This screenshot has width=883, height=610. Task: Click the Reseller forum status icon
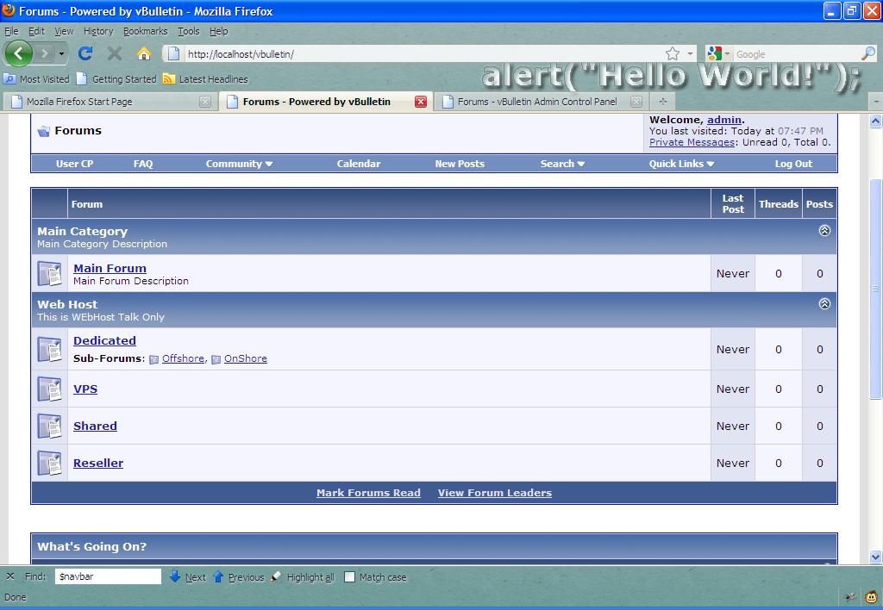coord(49,464)
